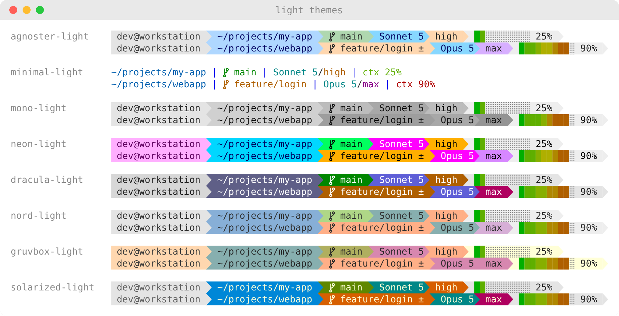Click the branch icon before feature/login in dracula-light
Viewport: 619px width, 316px height.
[332, 192]
